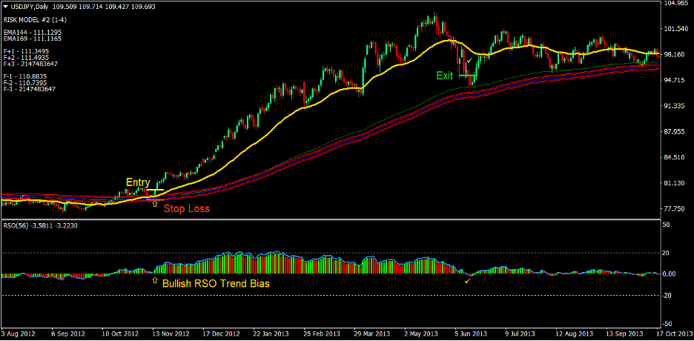Image resolution: width=694 pixels, height=341 pixels.
Task: Click the yellow up arrow below the Entry line
Action: (x=154, y=203)
